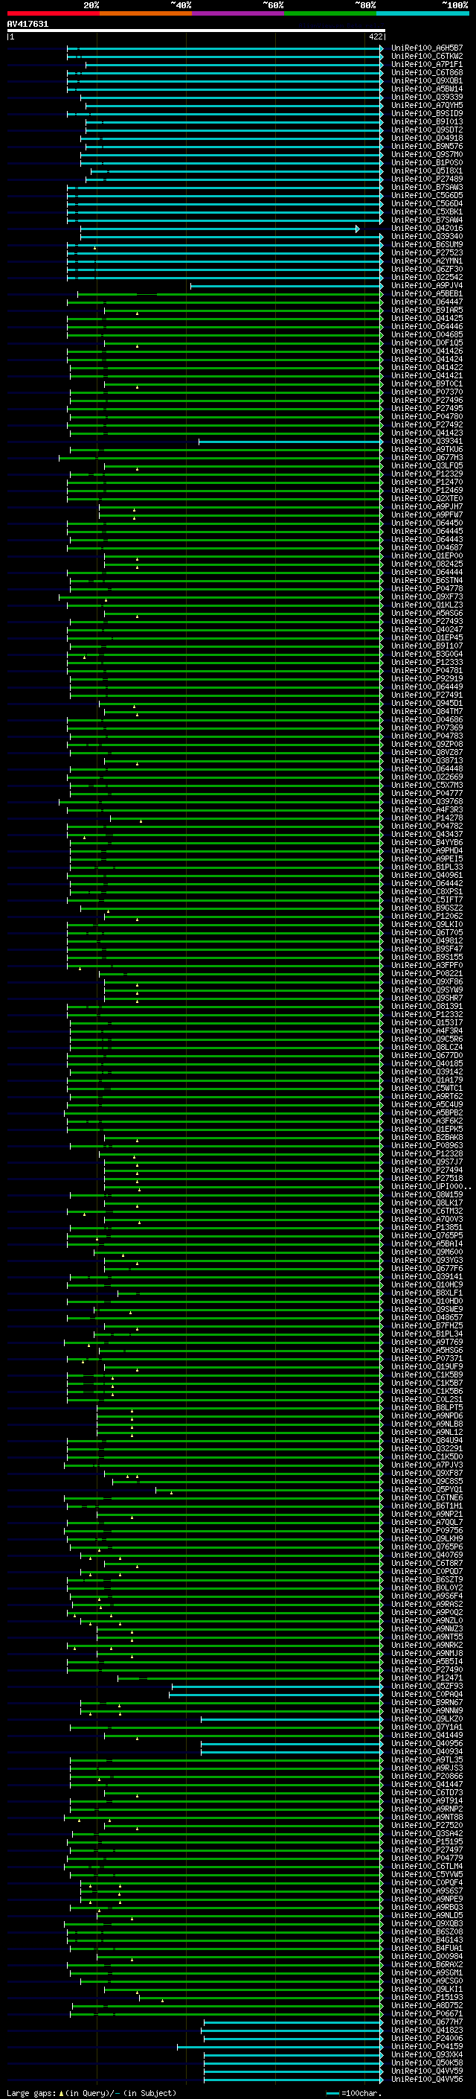476x2099 pixels.
Task: Select hit label UniRef100_Q84TM7
Action: coord(426,711)
